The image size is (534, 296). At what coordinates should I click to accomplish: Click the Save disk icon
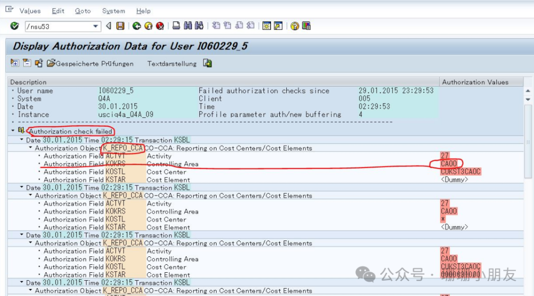(x=120, y=26)
